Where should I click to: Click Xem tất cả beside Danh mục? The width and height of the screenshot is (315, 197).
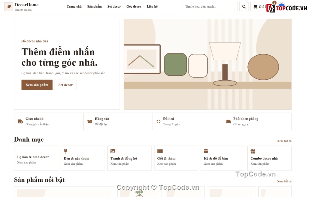[284, 141]
